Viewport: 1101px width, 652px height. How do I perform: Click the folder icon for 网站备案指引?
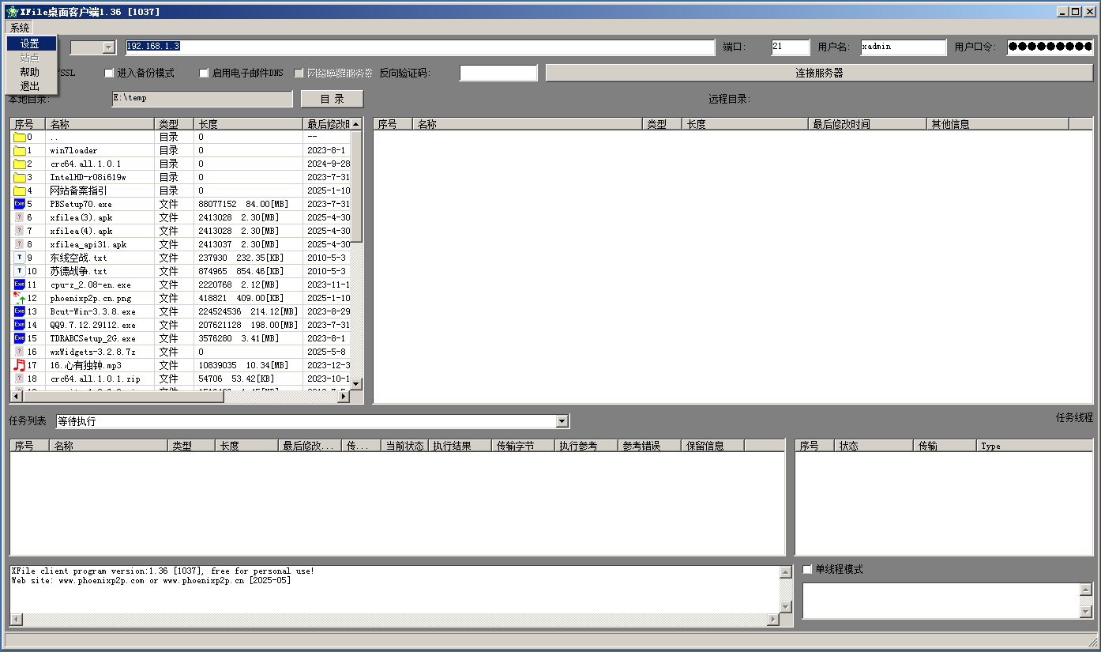(20, 190)
